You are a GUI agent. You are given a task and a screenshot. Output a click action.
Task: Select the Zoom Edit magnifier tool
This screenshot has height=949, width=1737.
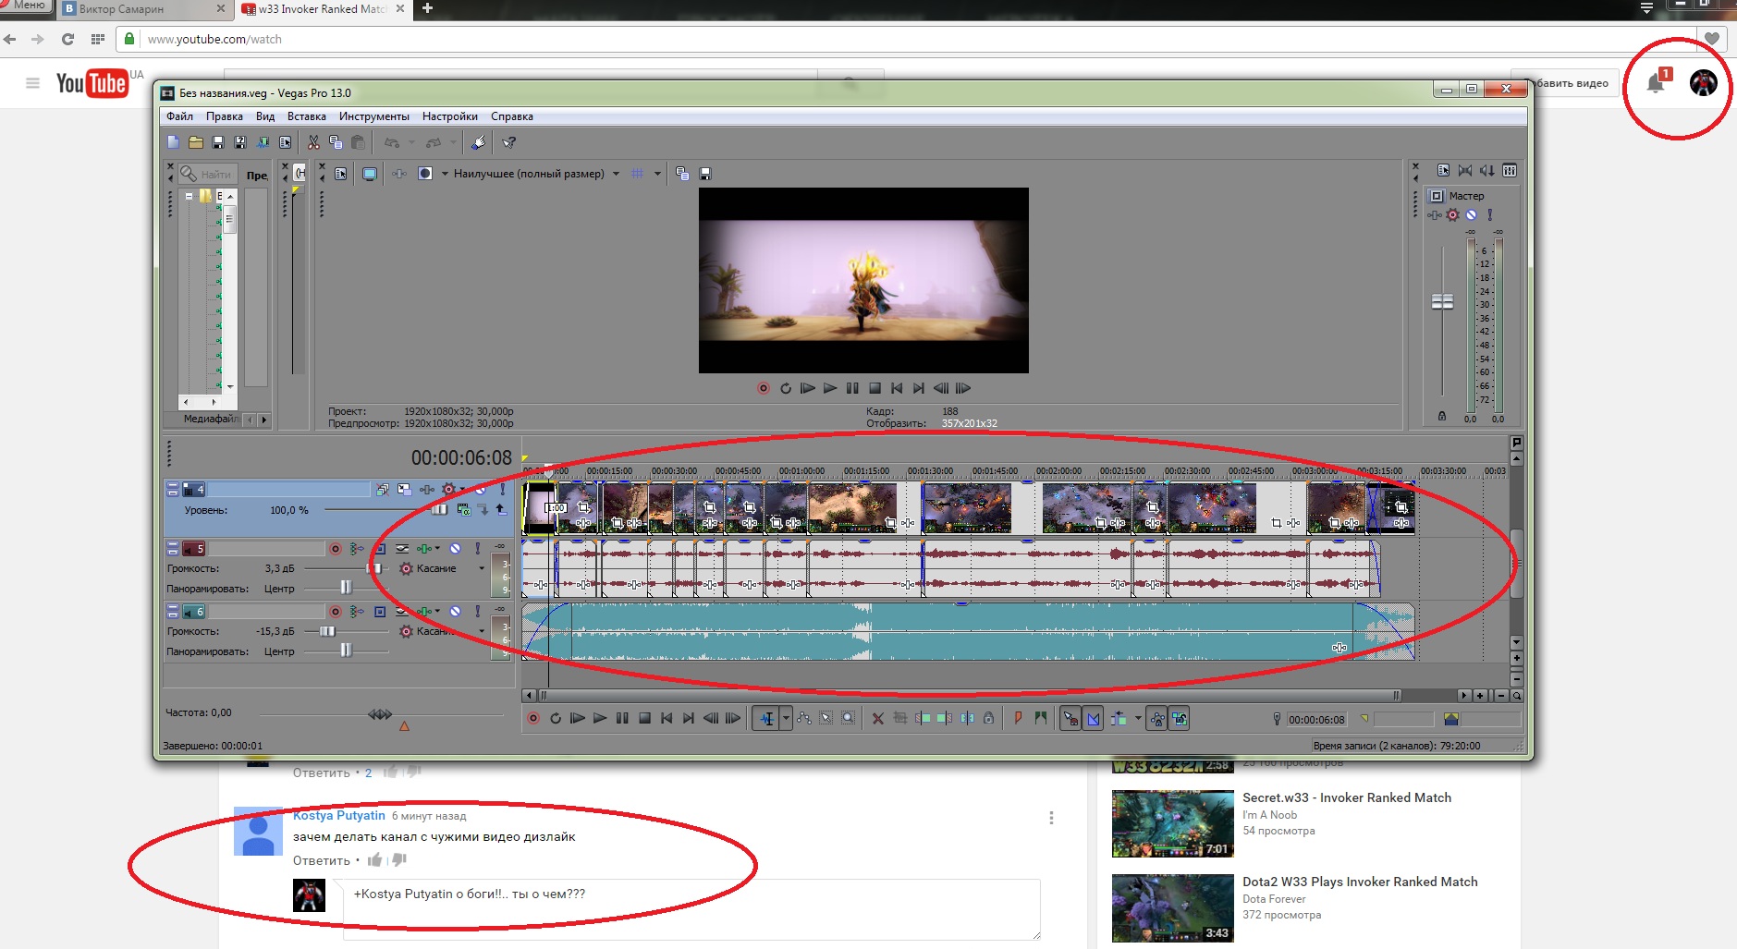[849, 718]
